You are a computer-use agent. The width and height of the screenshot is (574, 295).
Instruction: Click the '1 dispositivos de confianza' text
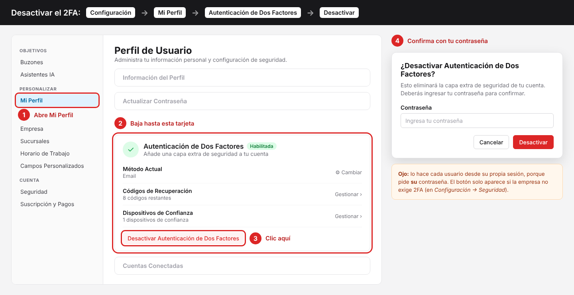pyautogui.click(x=155, y=220)
